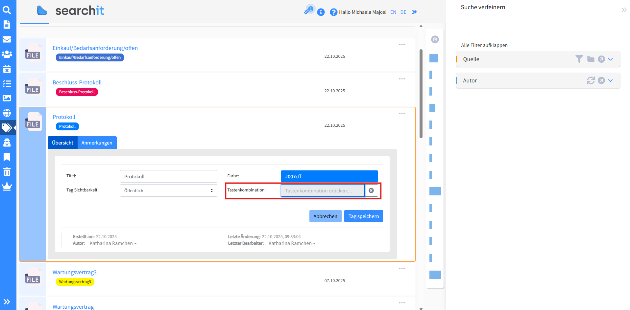Open the Farbe #007cff color field

pyautogui.click(x=329, y=176)
